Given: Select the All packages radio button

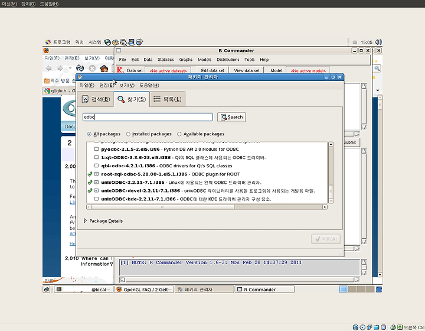Looking at the screenshot, I should pos(89,134).
